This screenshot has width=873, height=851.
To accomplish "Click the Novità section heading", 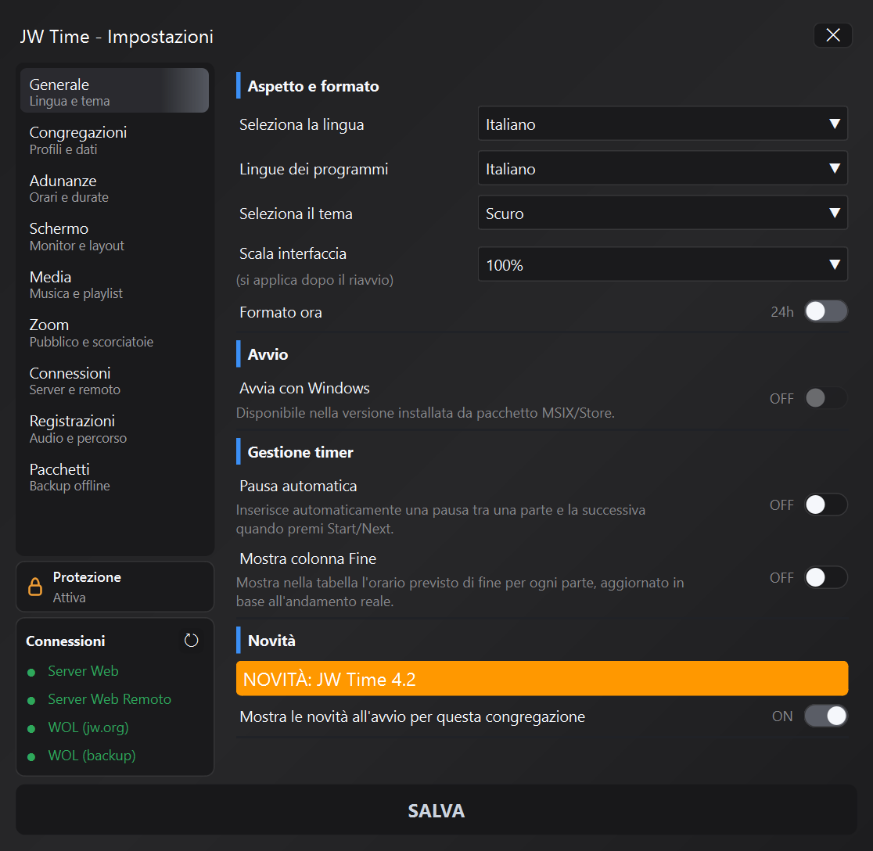I will [x=271, y=641].
